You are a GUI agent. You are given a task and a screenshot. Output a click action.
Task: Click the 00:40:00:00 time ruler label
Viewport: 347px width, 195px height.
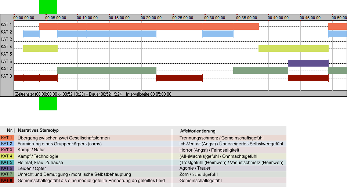278,18
